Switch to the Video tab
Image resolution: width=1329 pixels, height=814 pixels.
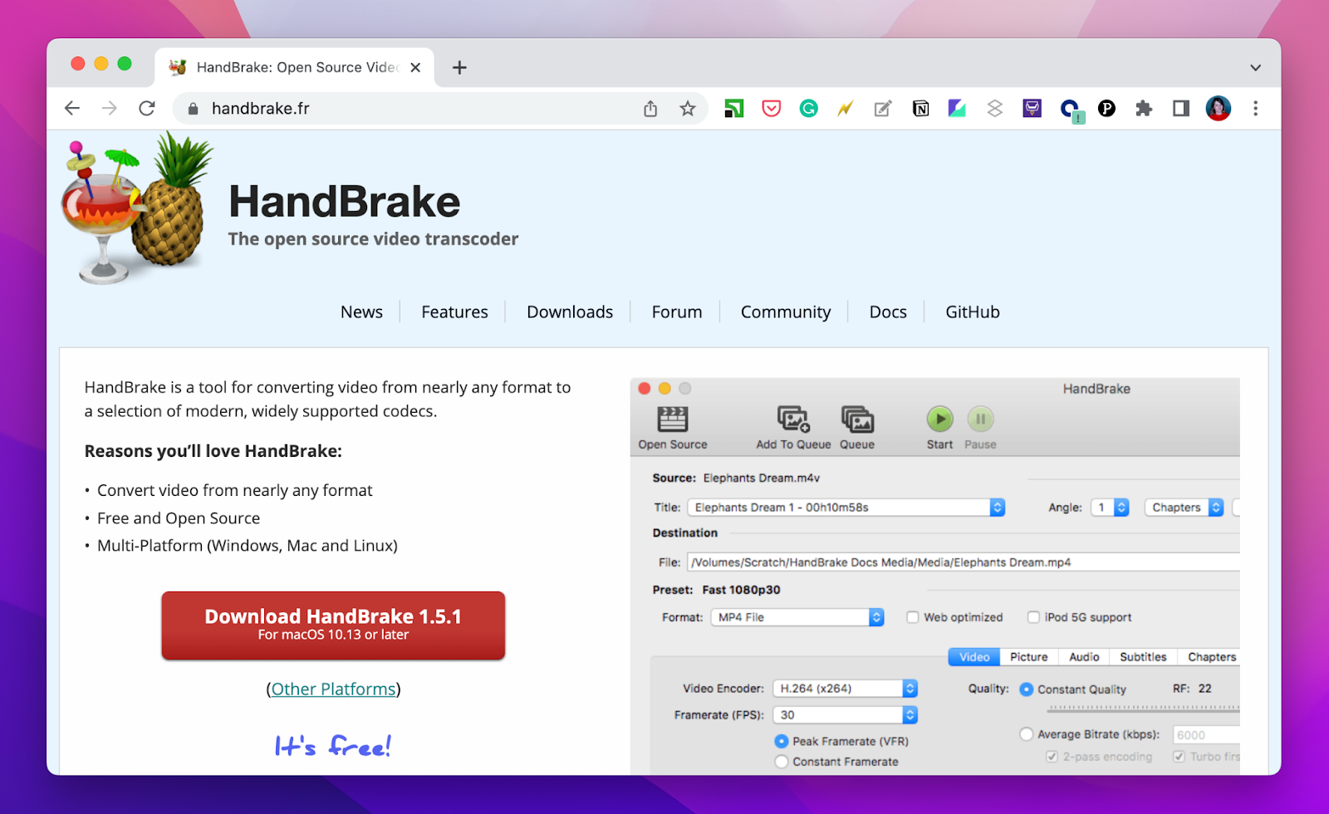click(x=974, y=657)
